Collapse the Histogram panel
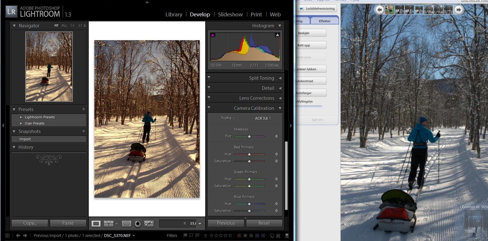488x241 pixels. coord(280,26)
